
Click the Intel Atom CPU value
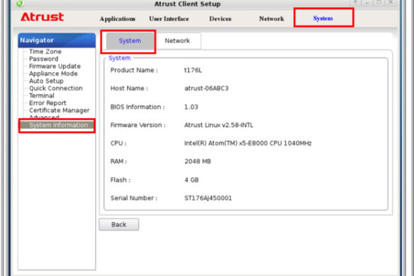(x=248, y=143)
